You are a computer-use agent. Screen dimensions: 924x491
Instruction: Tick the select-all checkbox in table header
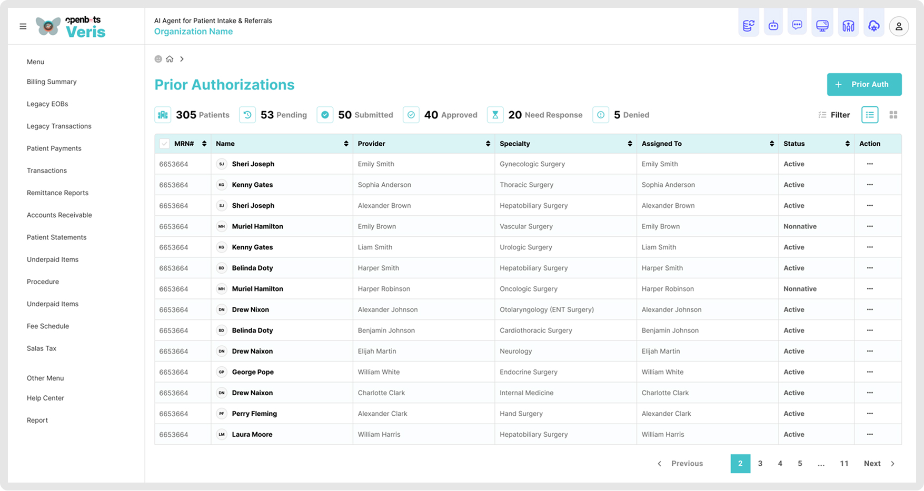164,144
